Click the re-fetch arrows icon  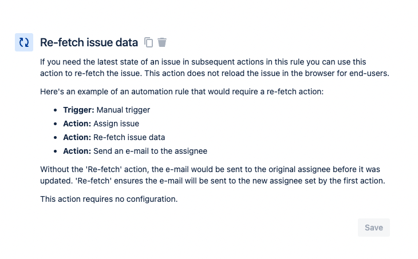pos(24,42)
